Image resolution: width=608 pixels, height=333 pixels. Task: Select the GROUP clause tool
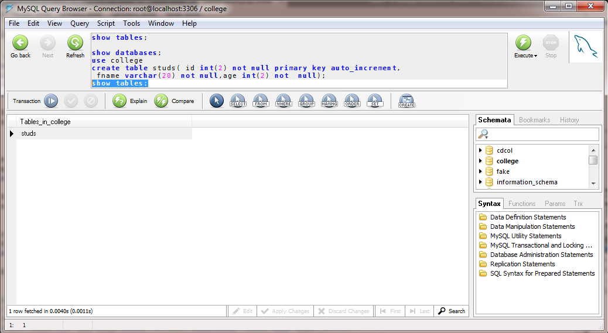click(307, 101)
